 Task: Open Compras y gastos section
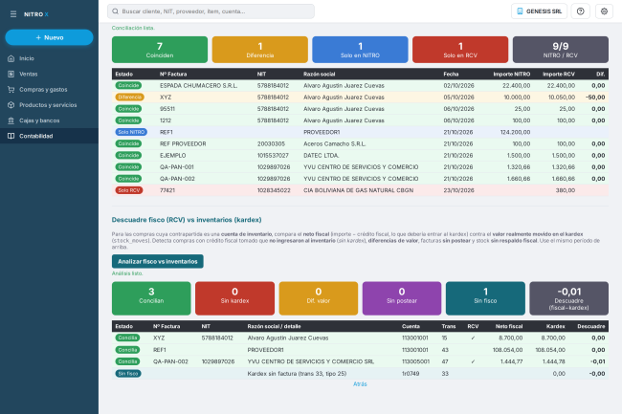click(x=49, y=90)
